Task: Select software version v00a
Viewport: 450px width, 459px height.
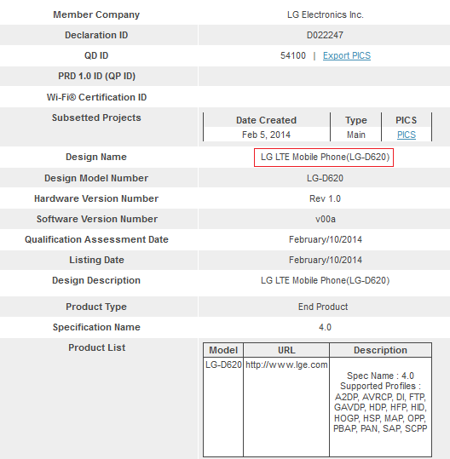Action: click(326, 219)
